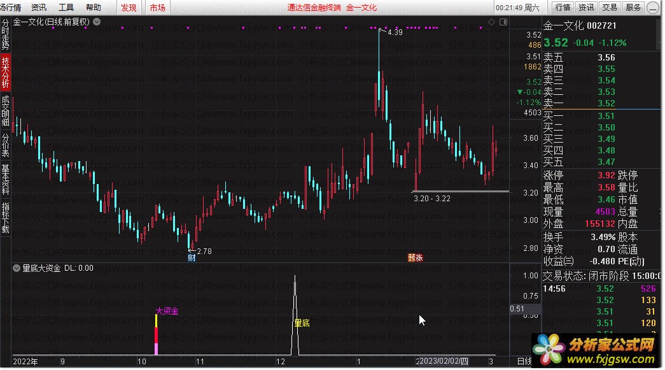The height and width of the screenshot is (370, 665).
Task: Toggle the side panel icon at chart top right
Action: point(503,22)
